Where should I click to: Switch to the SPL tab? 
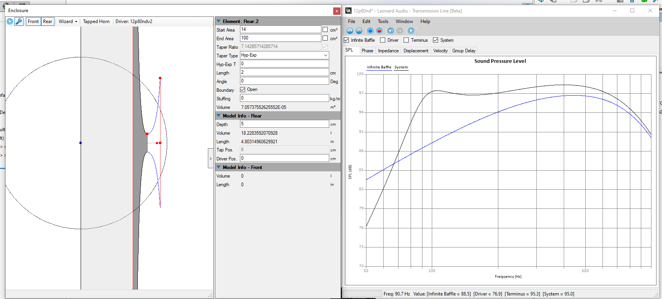pos(349,50)
